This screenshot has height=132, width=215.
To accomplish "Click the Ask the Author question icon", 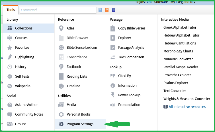I will (x=10, y=105).
